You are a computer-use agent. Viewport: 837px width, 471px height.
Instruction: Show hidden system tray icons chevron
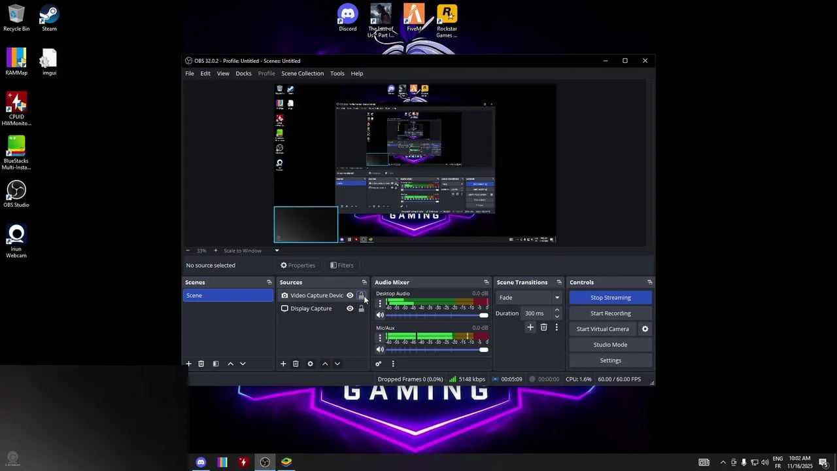pyautogui.click(x=723, y=462)
